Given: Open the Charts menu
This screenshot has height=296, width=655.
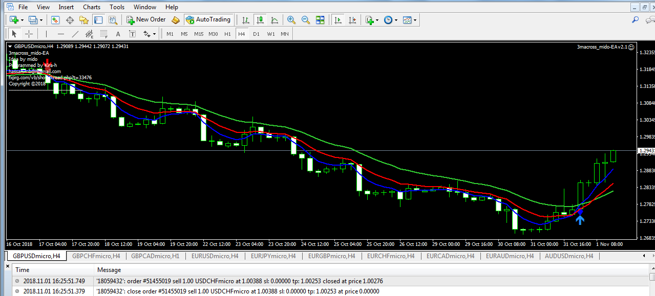Looking at the screenshot, I should [92, 7].
